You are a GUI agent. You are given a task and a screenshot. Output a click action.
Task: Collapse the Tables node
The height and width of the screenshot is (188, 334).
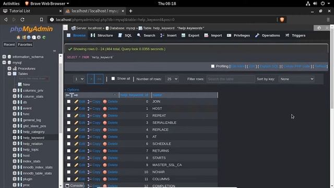[x=9, y=74]
